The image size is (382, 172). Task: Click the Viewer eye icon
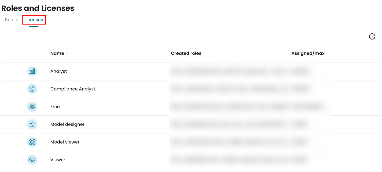32,160
